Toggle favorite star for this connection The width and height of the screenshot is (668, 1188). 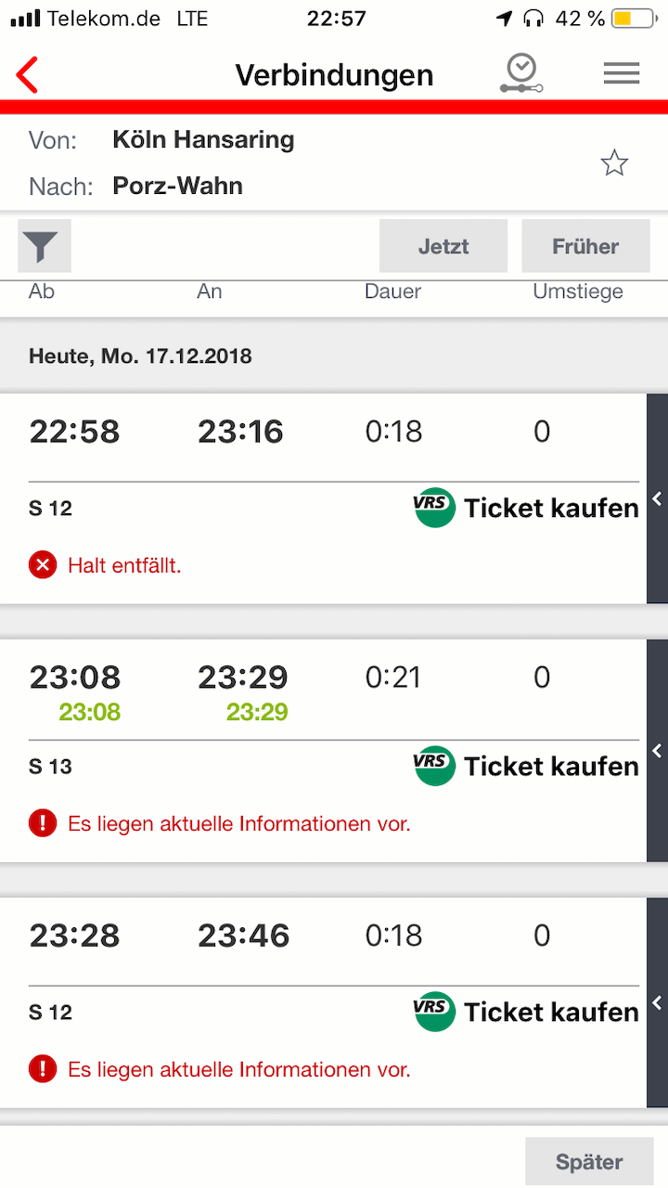tap(614, 164)
